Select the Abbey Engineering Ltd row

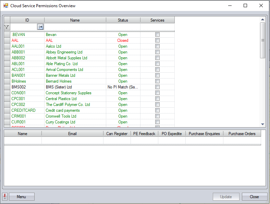point(64,52)
